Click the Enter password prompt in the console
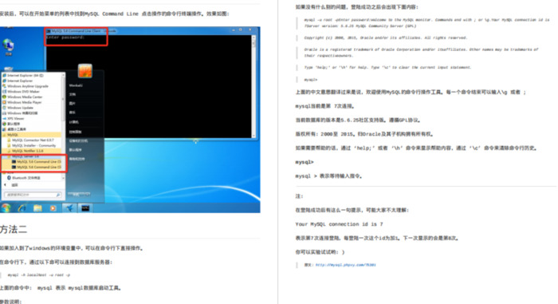 [65, 38]
